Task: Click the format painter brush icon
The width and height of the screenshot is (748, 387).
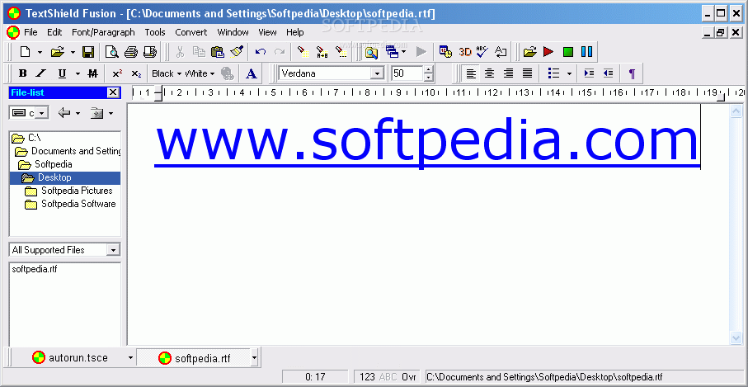Action: point(237,51)
